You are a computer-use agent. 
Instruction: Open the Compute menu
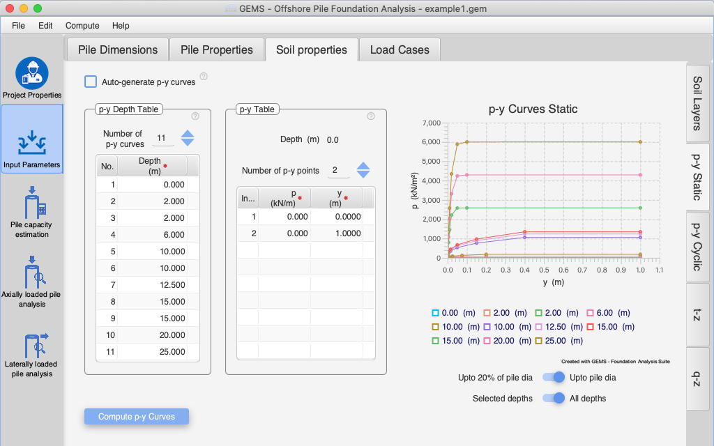tap(82, 26)
